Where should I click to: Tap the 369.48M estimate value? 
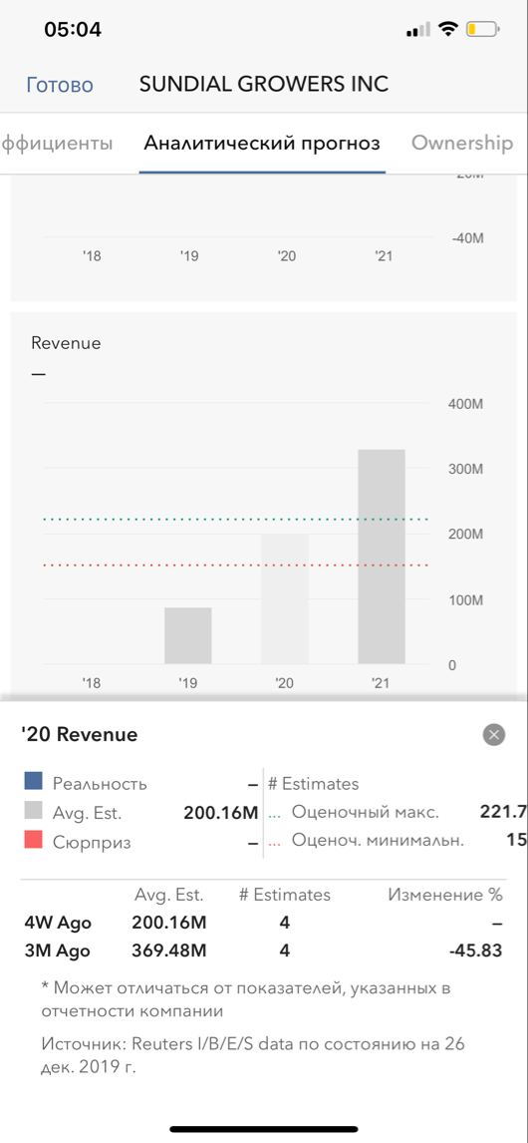pos(169,951)
